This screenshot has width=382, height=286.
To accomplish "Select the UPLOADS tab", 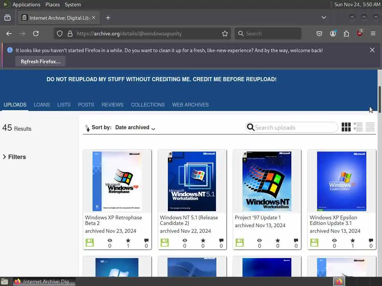I will point(15,105).
